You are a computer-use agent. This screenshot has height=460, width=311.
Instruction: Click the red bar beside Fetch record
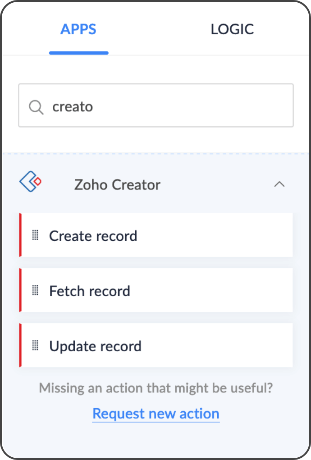[x=20, y=290]
